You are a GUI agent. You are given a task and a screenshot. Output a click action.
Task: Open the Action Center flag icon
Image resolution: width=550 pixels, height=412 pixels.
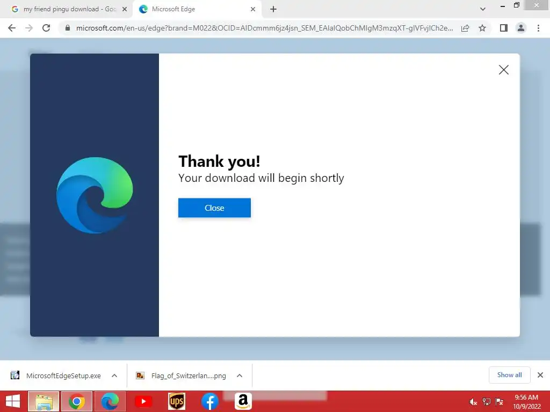coord(500,402)
